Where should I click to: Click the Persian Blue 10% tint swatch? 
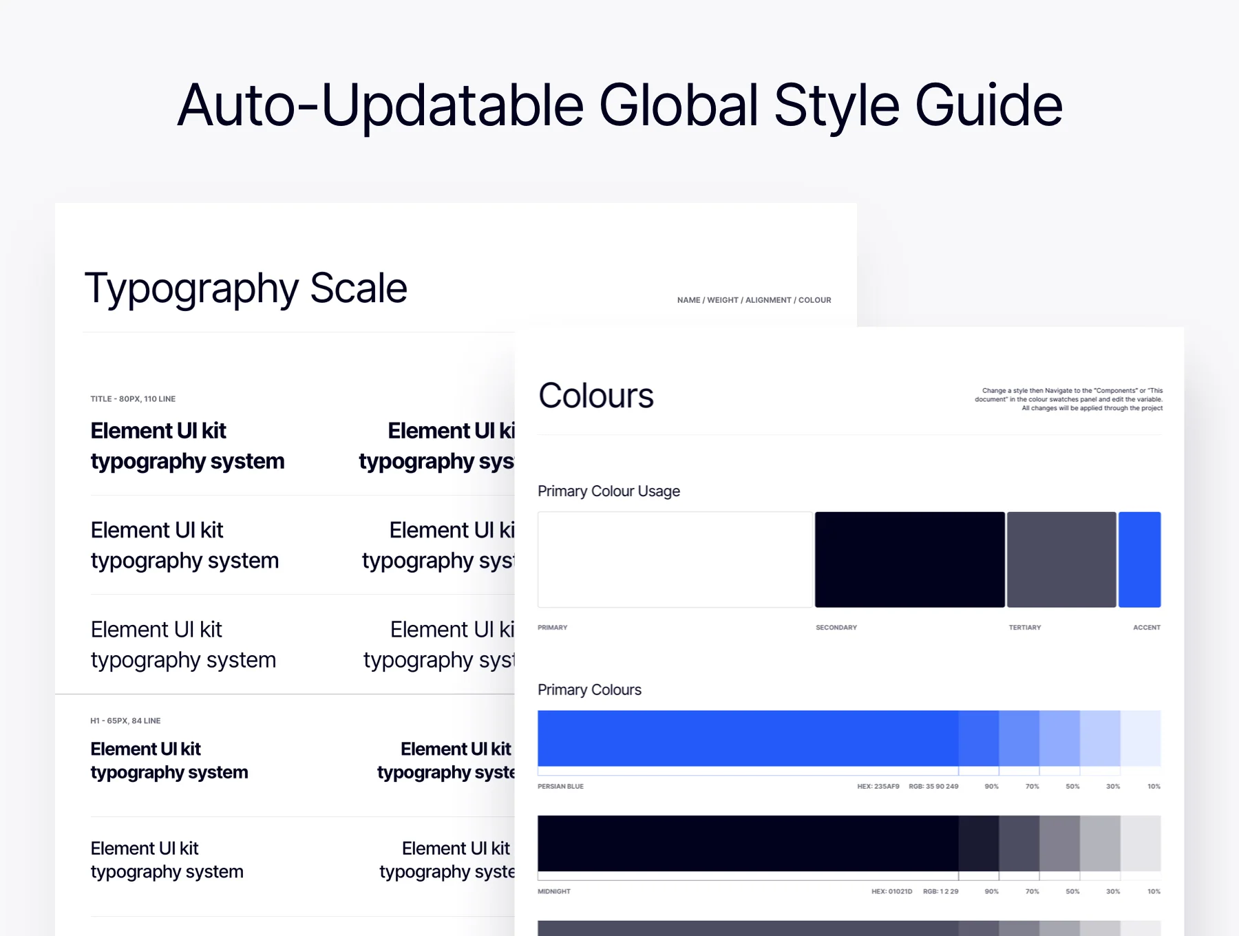coord(1141,738)
